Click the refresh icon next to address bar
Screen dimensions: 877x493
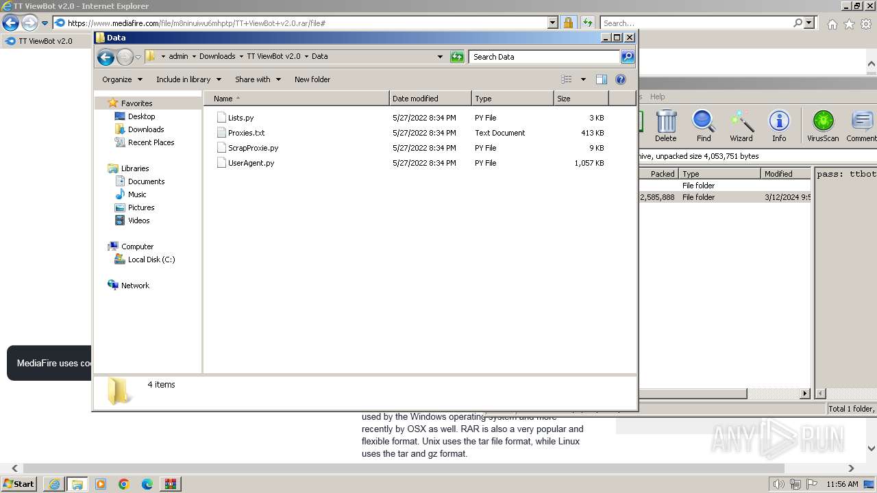coord(457,57)
